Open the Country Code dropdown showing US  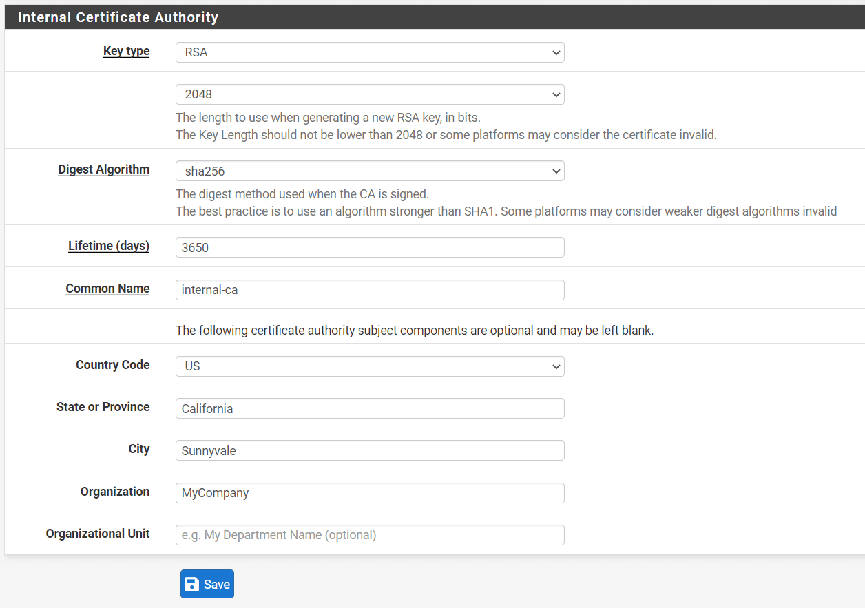(x=370, y=366)
